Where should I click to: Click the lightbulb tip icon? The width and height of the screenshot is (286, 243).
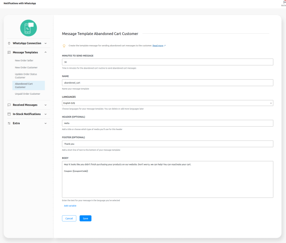coord(64,46)
